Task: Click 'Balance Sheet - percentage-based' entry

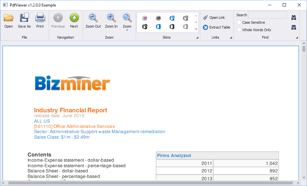Action: tap(64, 176)
